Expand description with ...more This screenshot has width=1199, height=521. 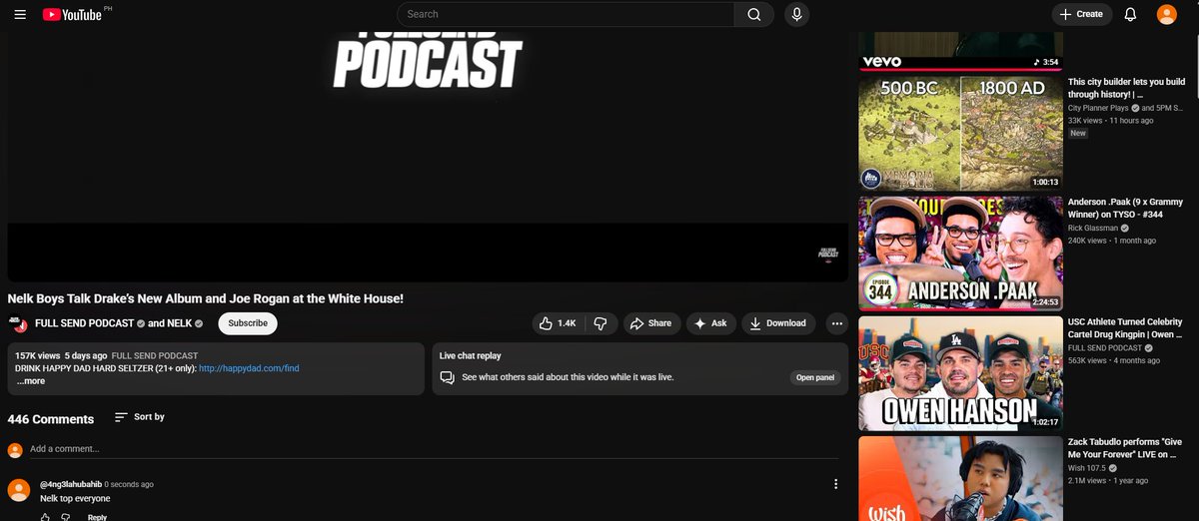pos(31,381)
